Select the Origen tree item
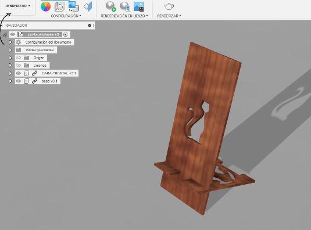The width and height of the screenshot is (311, 230). click(39, 58)
